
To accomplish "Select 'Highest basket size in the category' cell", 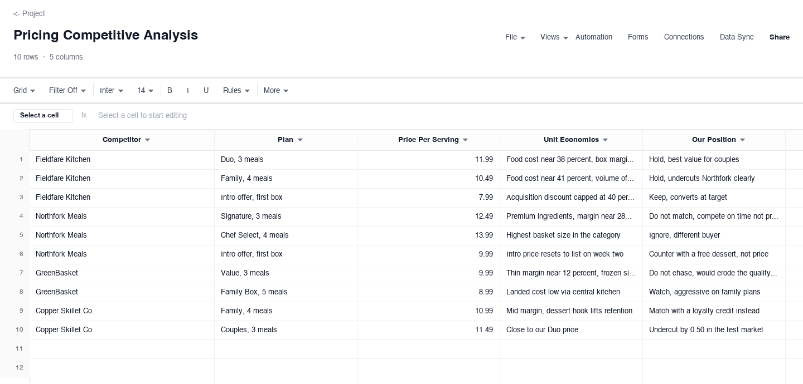I will point(571,235).
